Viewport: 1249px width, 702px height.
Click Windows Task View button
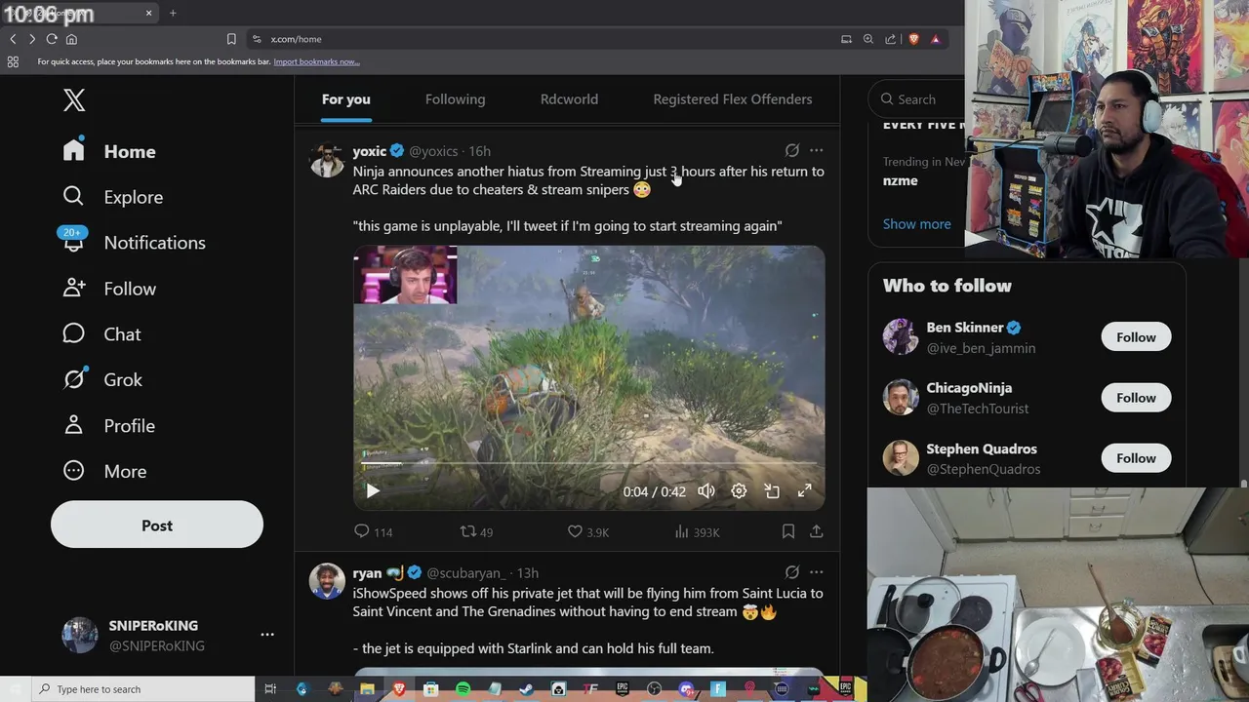[x=270, y=689]
